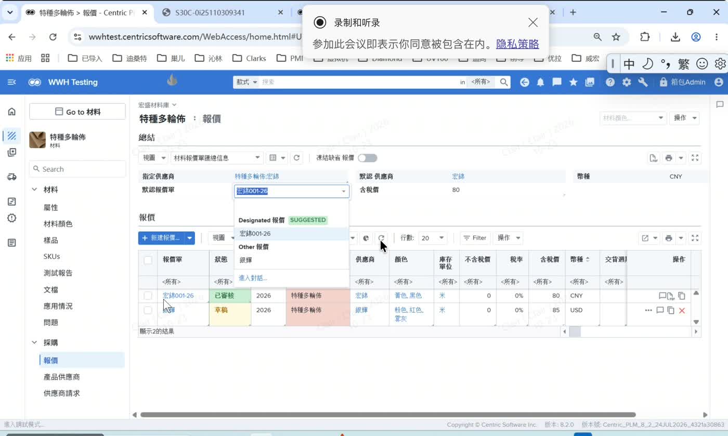Open the comment icon on the USD row
Viewport: 728px width, 436px height.
tap(660, 310)
